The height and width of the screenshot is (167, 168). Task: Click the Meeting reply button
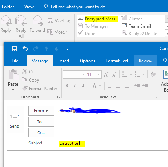(x=59, y=21)
